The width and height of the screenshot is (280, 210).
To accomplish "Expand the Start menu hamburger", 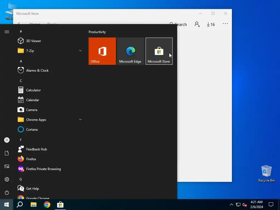I will pyautogui.click(x=7, y=32).
